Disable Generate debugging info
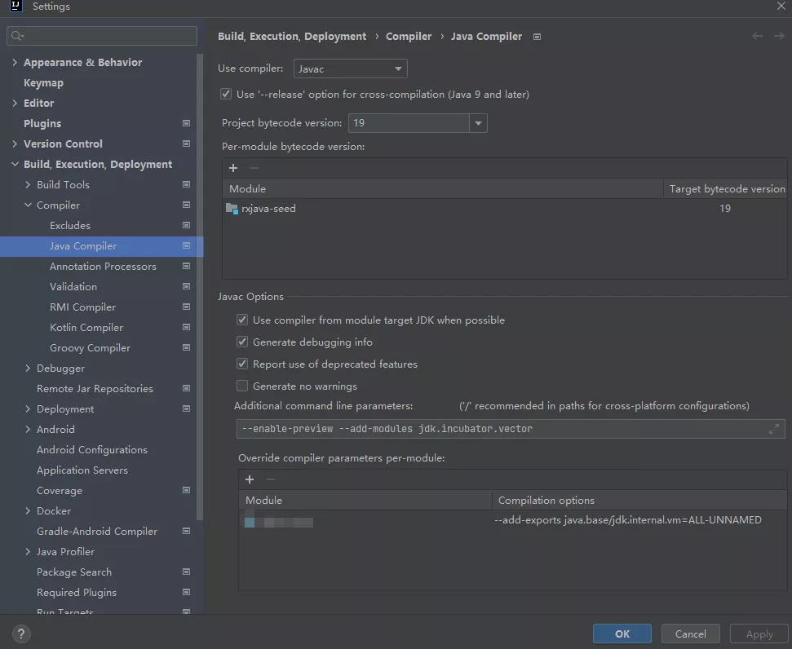 tap(242, 342)
